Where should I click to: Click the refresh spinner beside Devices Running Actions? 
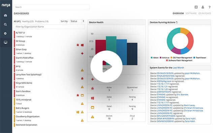177,23
